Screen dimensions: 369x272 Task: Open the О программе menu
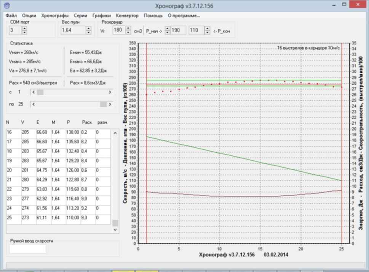[x=184, y=16]
